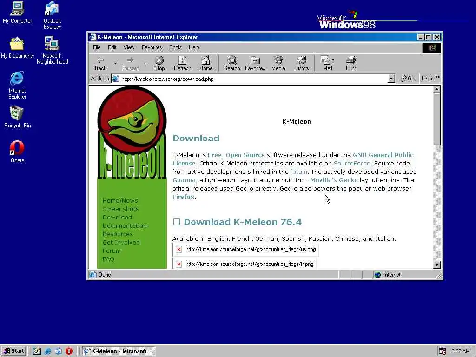Click the Go button

(408, 79)
